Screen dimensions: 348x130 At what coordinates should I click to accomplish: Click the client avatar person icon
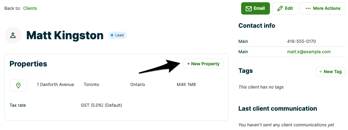pyautogui.click(x=13, y=35)
